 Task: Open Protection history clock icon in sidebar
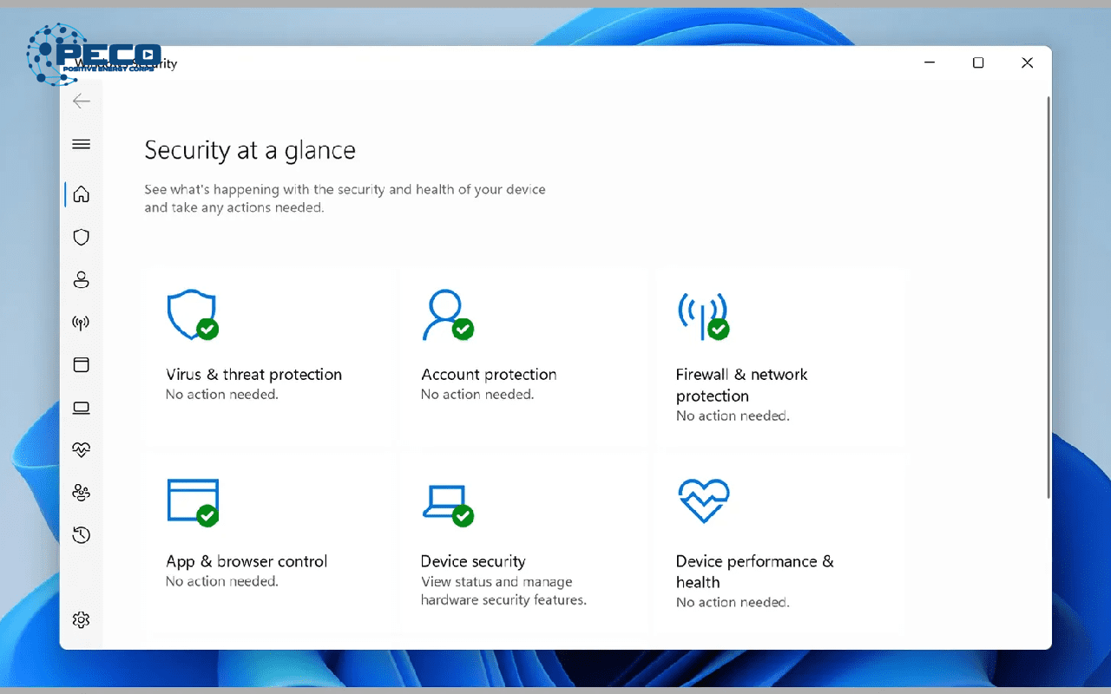click(82, 534)
